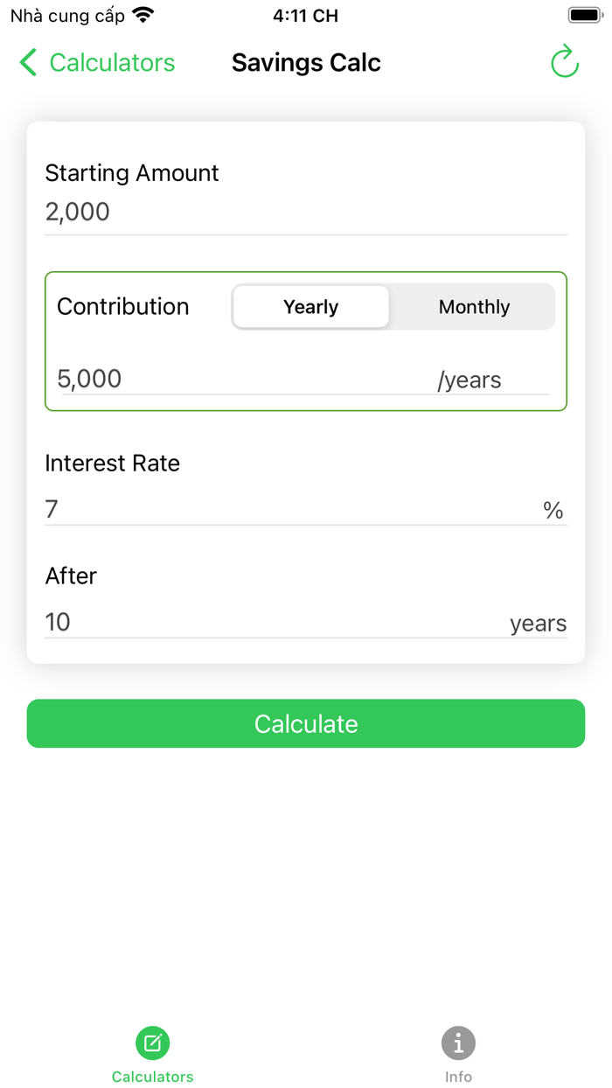The image size is (612, 1088).
Task: Tap the Savings Calc title
Action: click(x=306, y=62)
